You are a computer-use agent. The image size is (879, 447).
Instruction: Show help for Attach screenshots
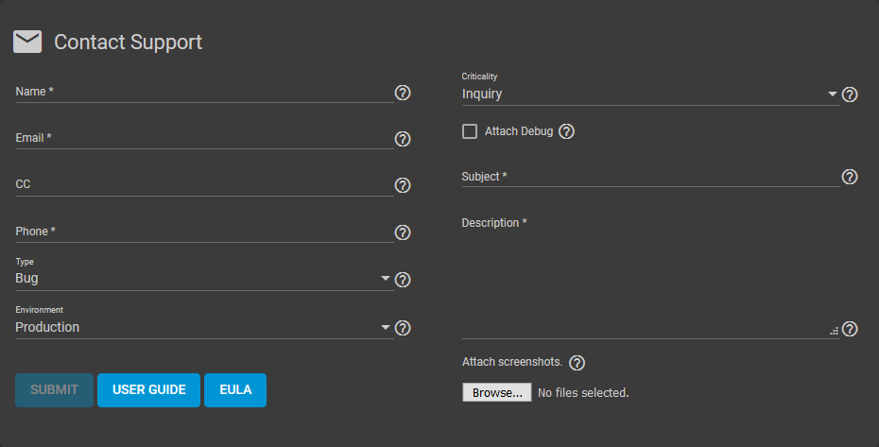pos(577,363)
